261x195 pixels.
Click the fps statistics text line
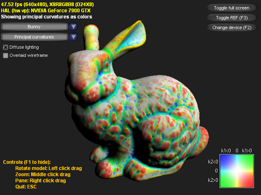[x=48, y=5]
